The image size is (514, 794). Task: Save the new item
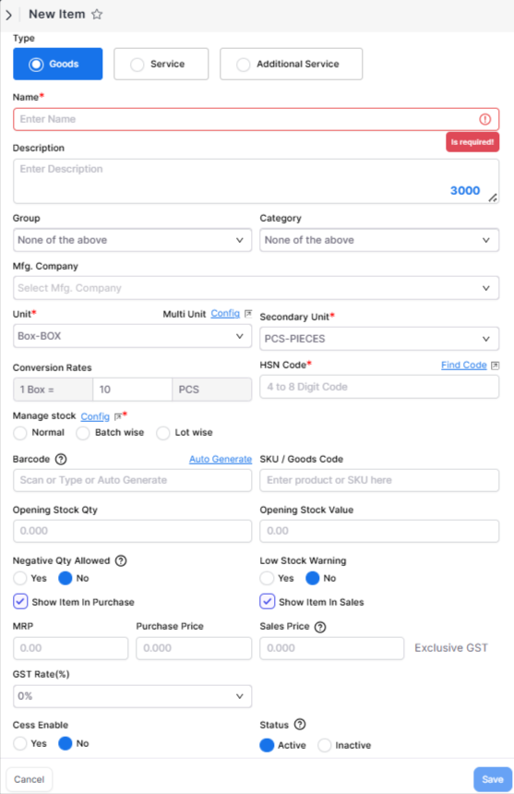tap(492, 779)
